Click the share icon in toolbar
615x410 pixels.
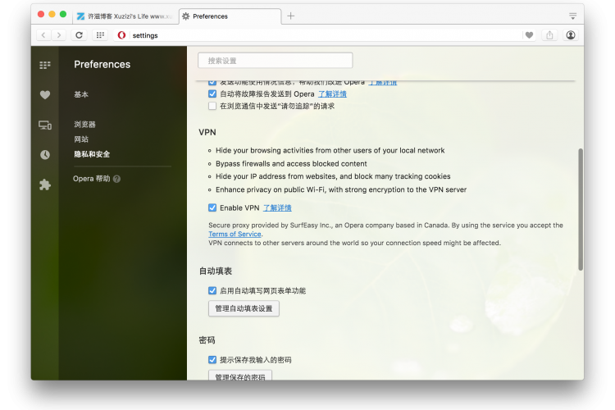(x=549, y=35)
